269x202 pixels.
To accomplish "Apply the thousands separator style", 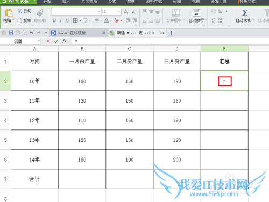I will (226, 11).
